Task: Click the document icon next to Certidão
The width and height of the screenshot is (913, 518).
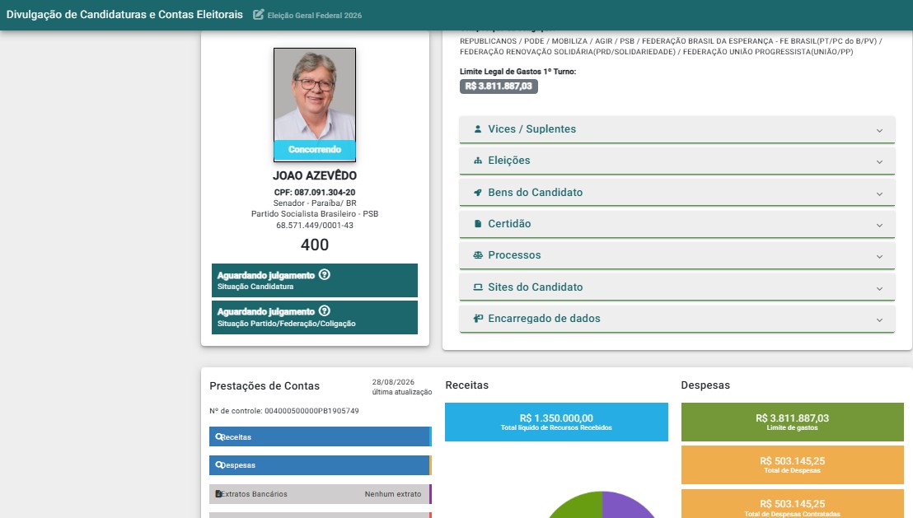Action: coord(477,223)
